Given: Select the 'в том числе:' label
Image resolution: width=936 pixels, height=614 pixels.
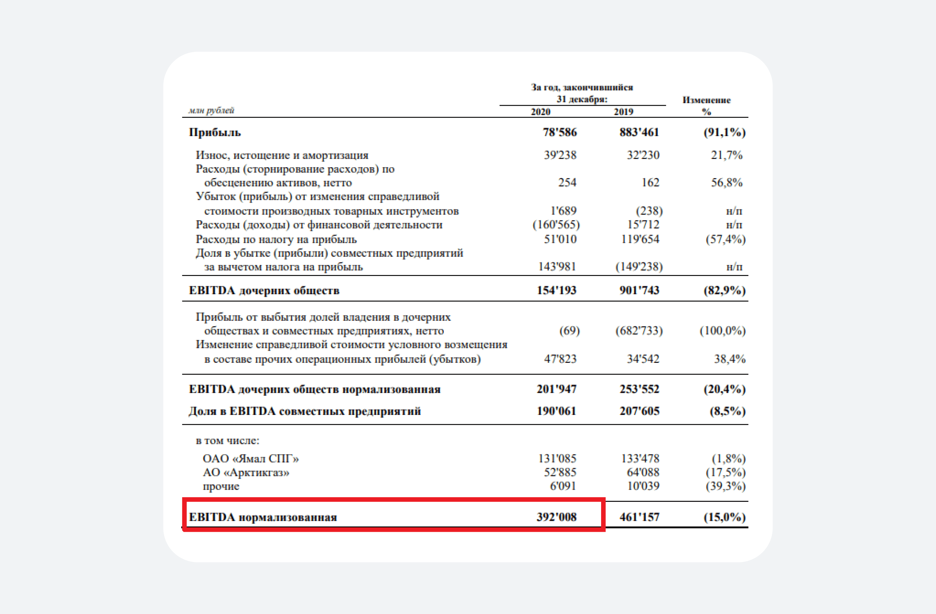Looking at the screenshot, I should point(227,441).
